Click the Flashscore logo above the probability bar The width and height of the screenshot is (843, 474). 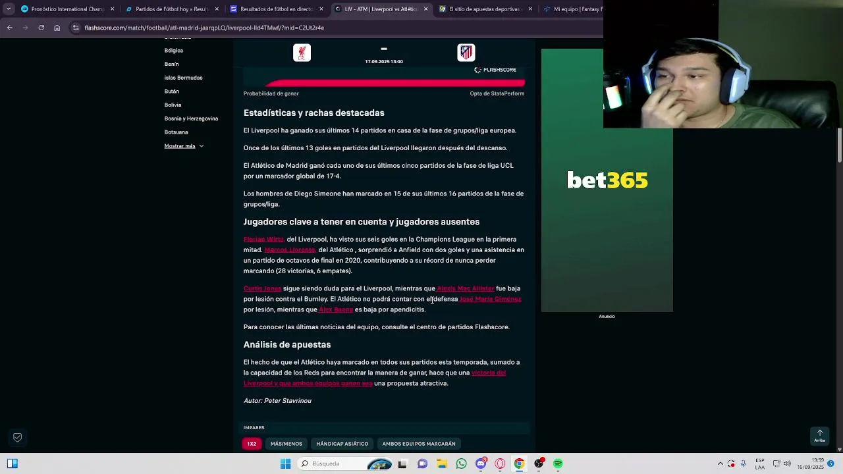point(495,70)
